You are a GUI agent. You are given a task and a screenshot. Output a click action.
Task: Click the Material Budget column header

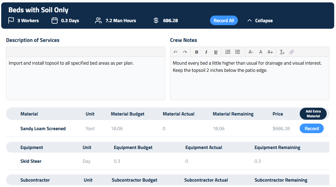click(127, 114)
